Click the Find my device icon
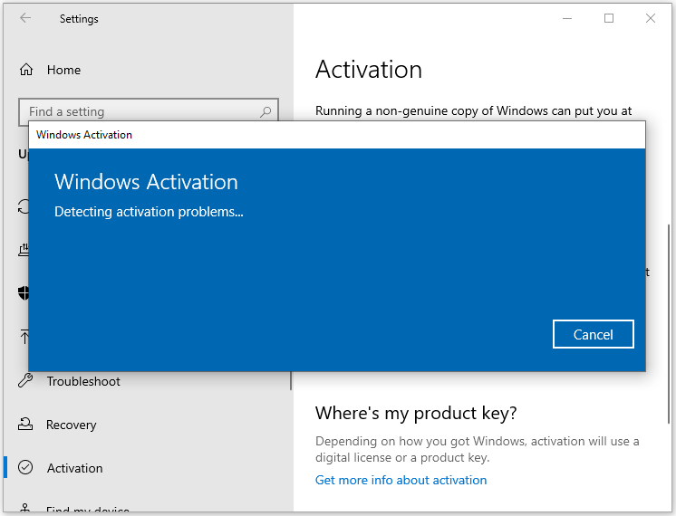The width and height of the screenshot is (676, 516). point(26,510)
